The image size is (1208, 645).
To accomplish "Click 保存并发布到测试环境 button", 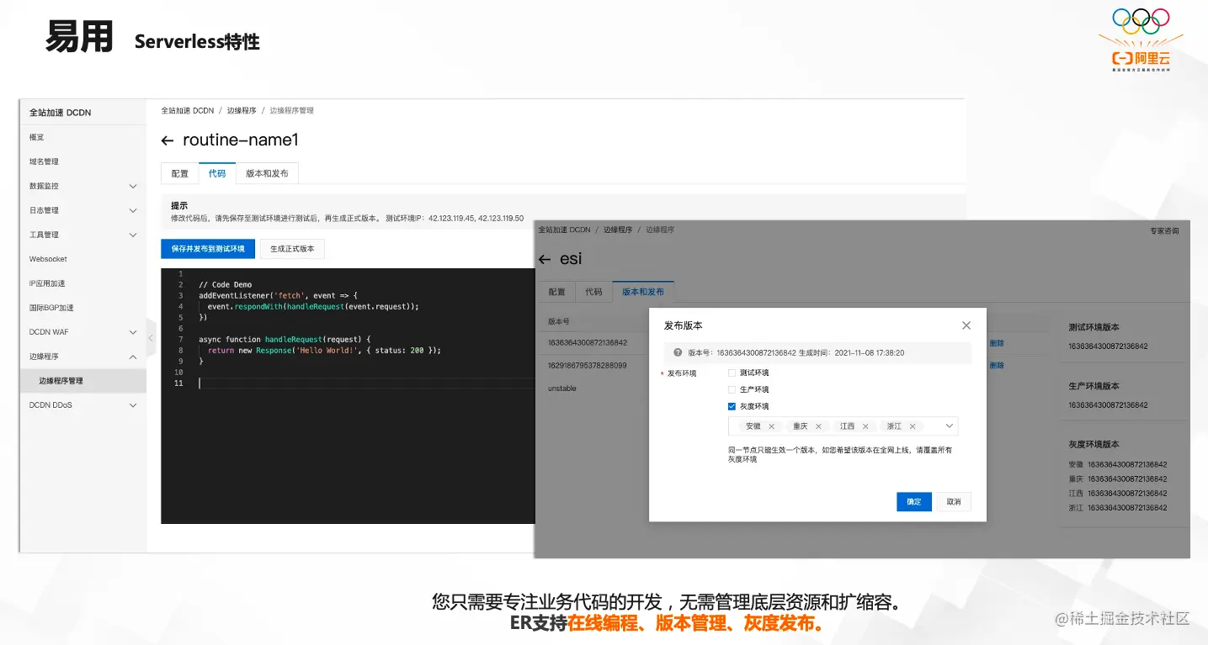I will pyautogui.click(x=208, y=249).
